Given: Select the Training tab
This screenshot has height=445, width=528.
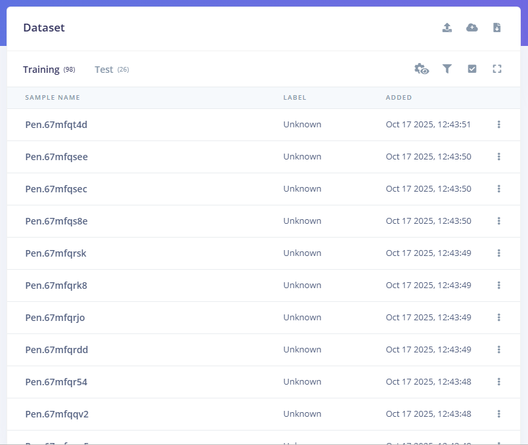Looking at the screenshot, I should point(41,70).
